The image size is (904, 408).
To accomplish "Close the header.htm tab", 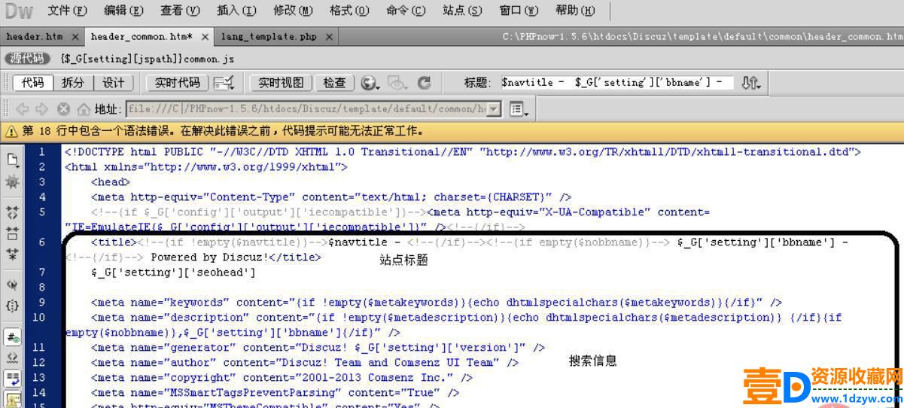I will [75, 36].
